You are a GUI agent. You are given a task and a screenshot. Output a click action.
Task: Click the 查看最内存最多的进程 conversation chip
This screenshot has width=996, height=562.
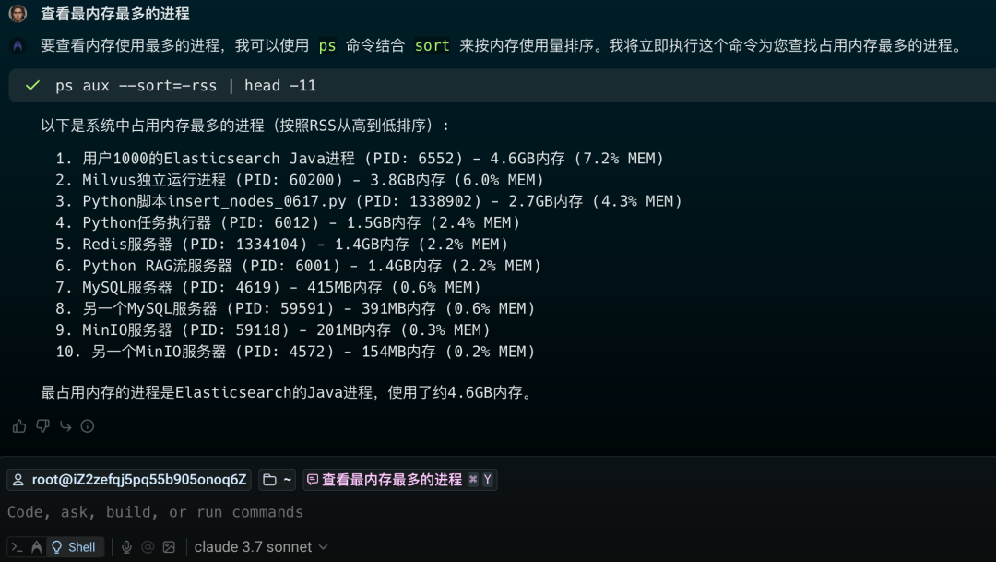pyautogui.click(x=399, y=480)
